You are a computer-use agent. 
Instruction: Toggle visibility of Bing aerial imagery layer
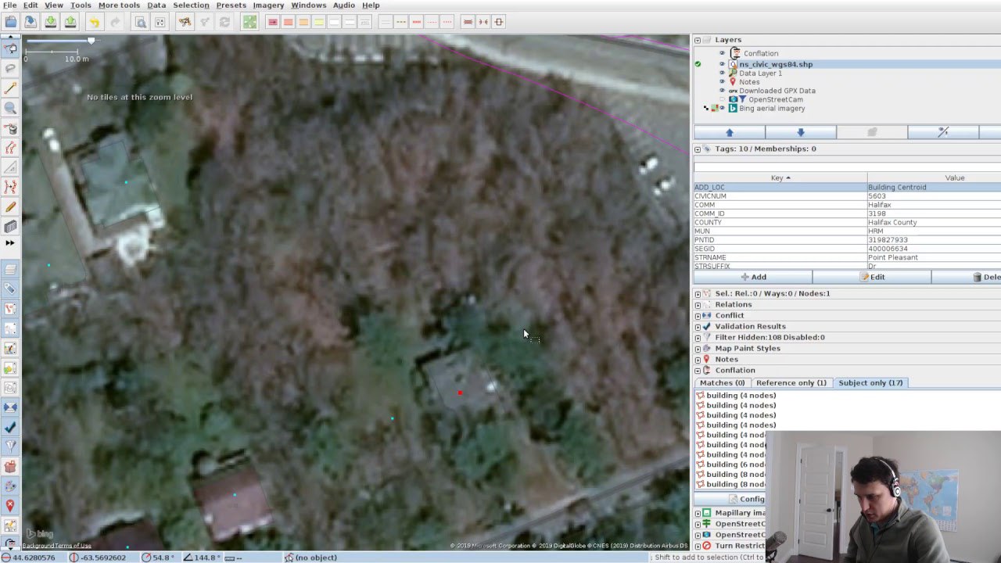pyautogui.click(x=722, y=108)
